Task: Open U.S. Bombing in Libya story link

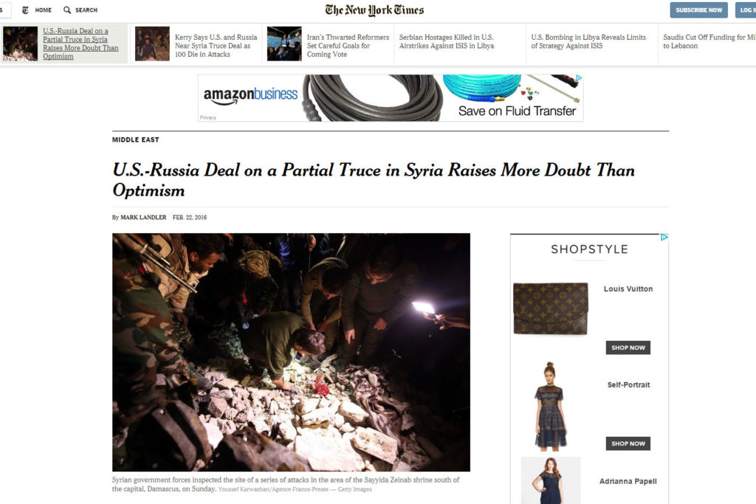Action: [x=588, y=41]
